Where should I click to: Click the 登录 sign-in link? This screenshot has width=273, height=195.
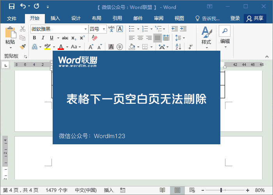pyautogui.click(x=235, y=18)
